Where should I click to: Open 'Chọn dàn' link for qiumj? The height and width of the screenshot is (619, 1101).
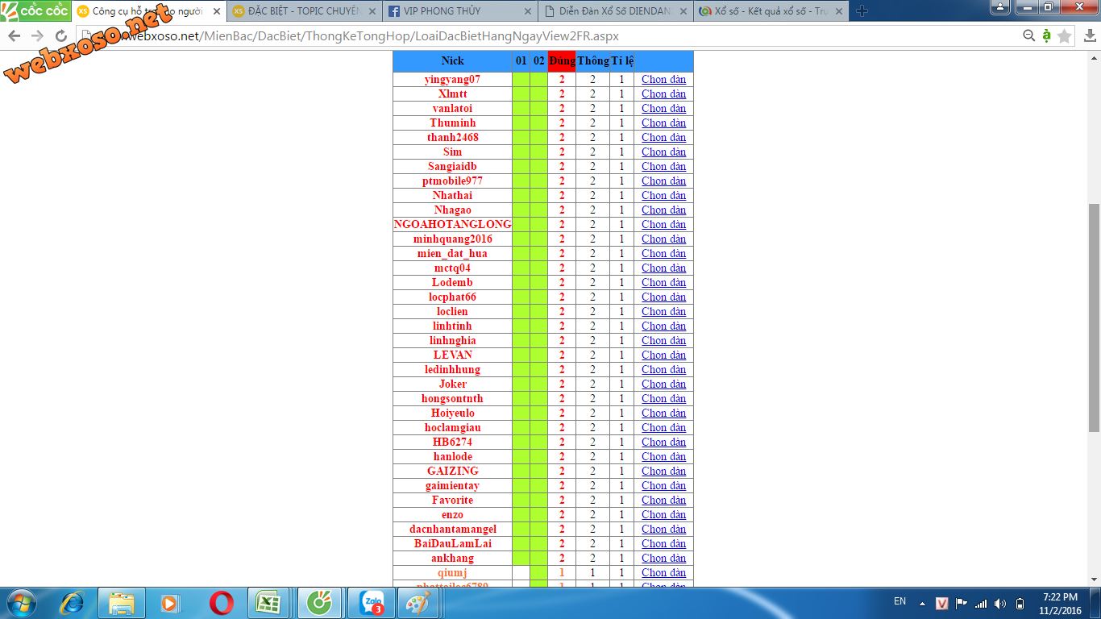663,572
